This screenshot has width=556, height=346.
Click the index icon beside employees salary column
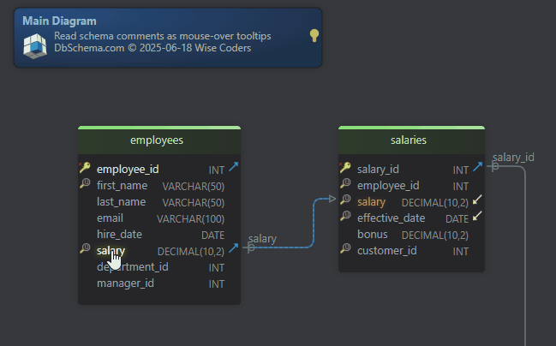85,248
